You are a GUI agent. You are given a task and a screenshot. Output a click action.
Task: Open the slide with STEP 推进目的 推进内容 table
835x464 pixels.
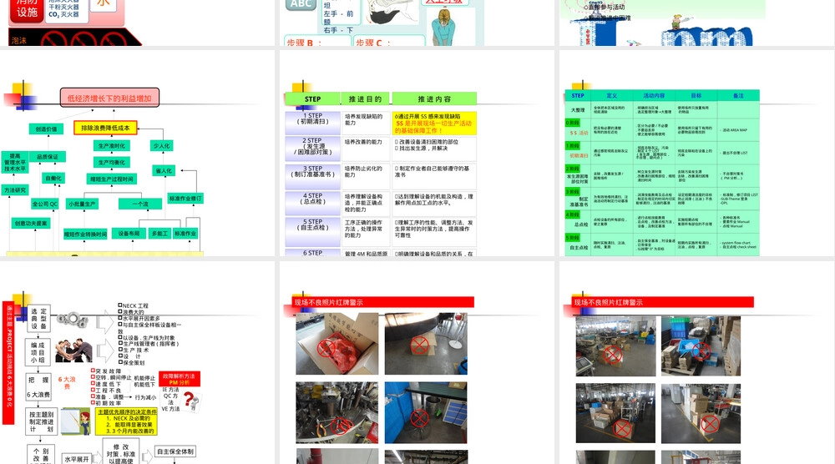(417, 154)
